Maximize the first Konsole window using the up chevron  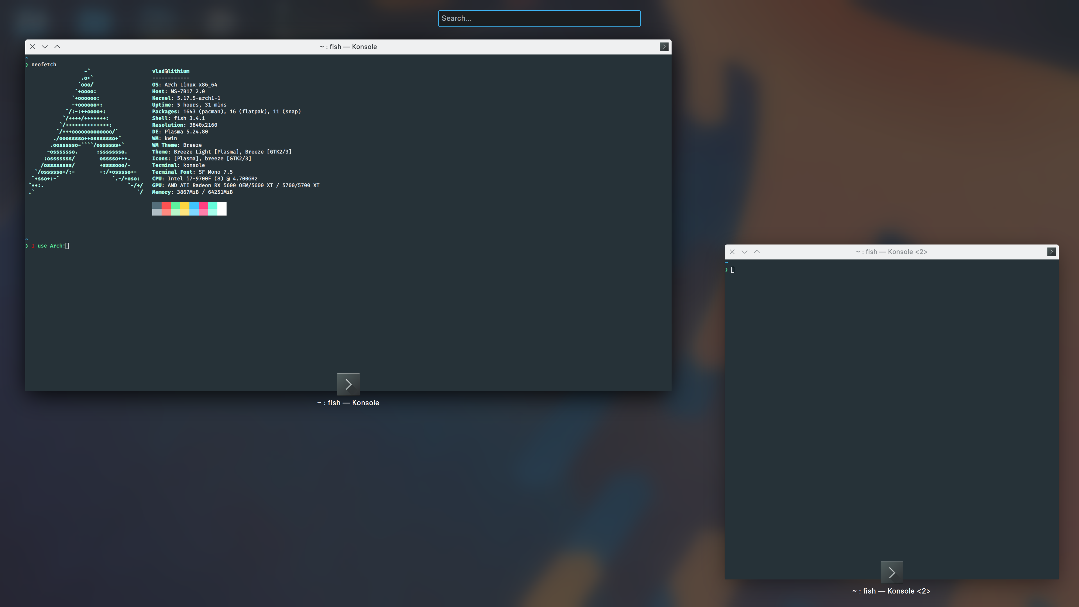click(57, 46)
